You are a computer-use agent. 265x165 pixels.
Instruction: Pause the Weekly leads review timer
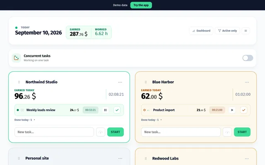click(105, 110)
